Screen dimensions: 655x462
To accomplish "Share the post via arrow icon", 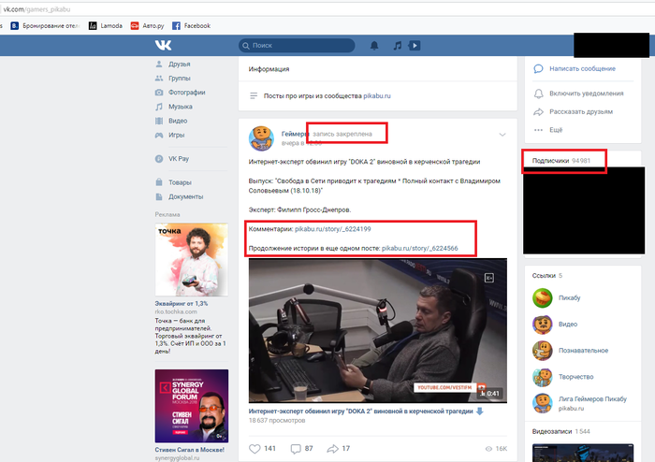I will [332, 449].
